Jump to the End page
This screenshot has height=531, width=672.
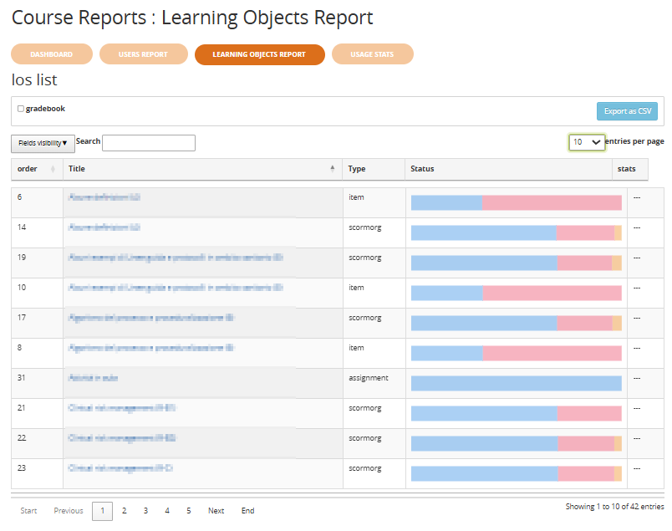click(248, 511)
